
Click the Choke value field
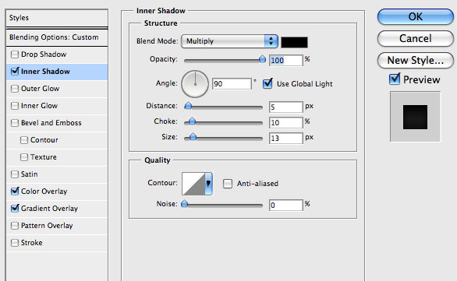286,122
